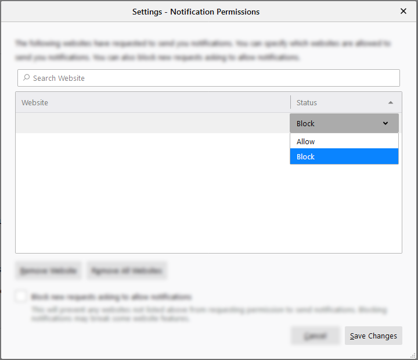
Task: Click Remove All Websites button
Action: pos(127,271)
